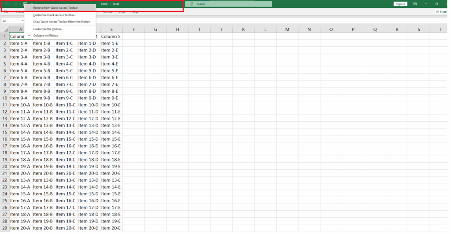451x234 pixels.
Task: Click the cell reading "Item 12-B"
Action: click(43, 119)
